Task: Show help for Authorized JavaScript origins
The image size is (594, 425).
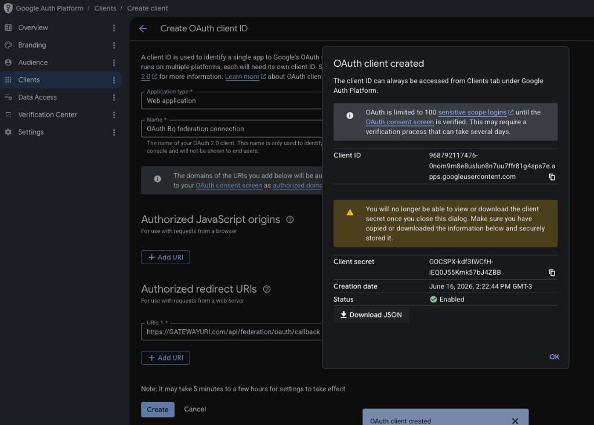Action: [290, 219]
